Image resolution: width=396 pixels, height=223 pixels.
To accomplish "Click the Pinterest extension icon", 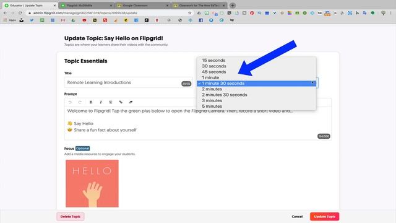I will click(252, 13).
